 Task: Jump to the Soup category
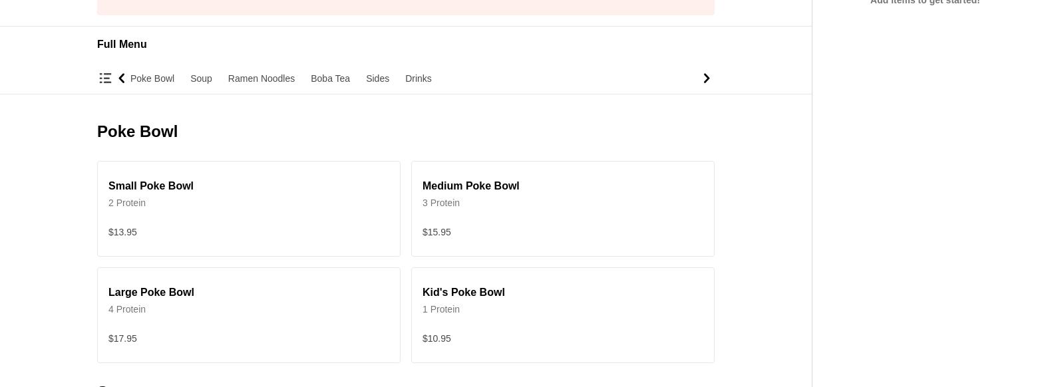[201, 78]
